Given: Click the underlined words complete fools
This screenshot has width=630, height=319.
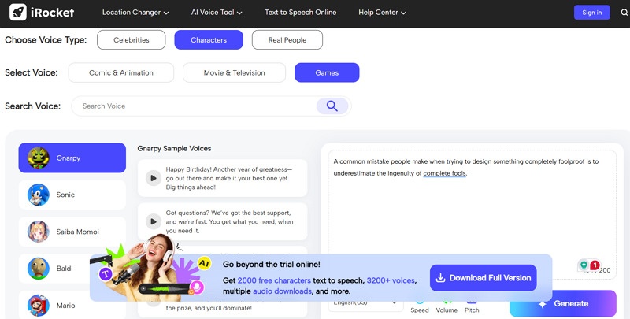Looking at the screenshot, I should [x=444, y=173].
